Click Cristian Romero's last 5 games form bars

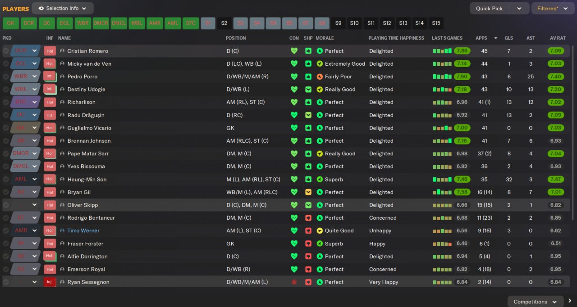[442, 51]
